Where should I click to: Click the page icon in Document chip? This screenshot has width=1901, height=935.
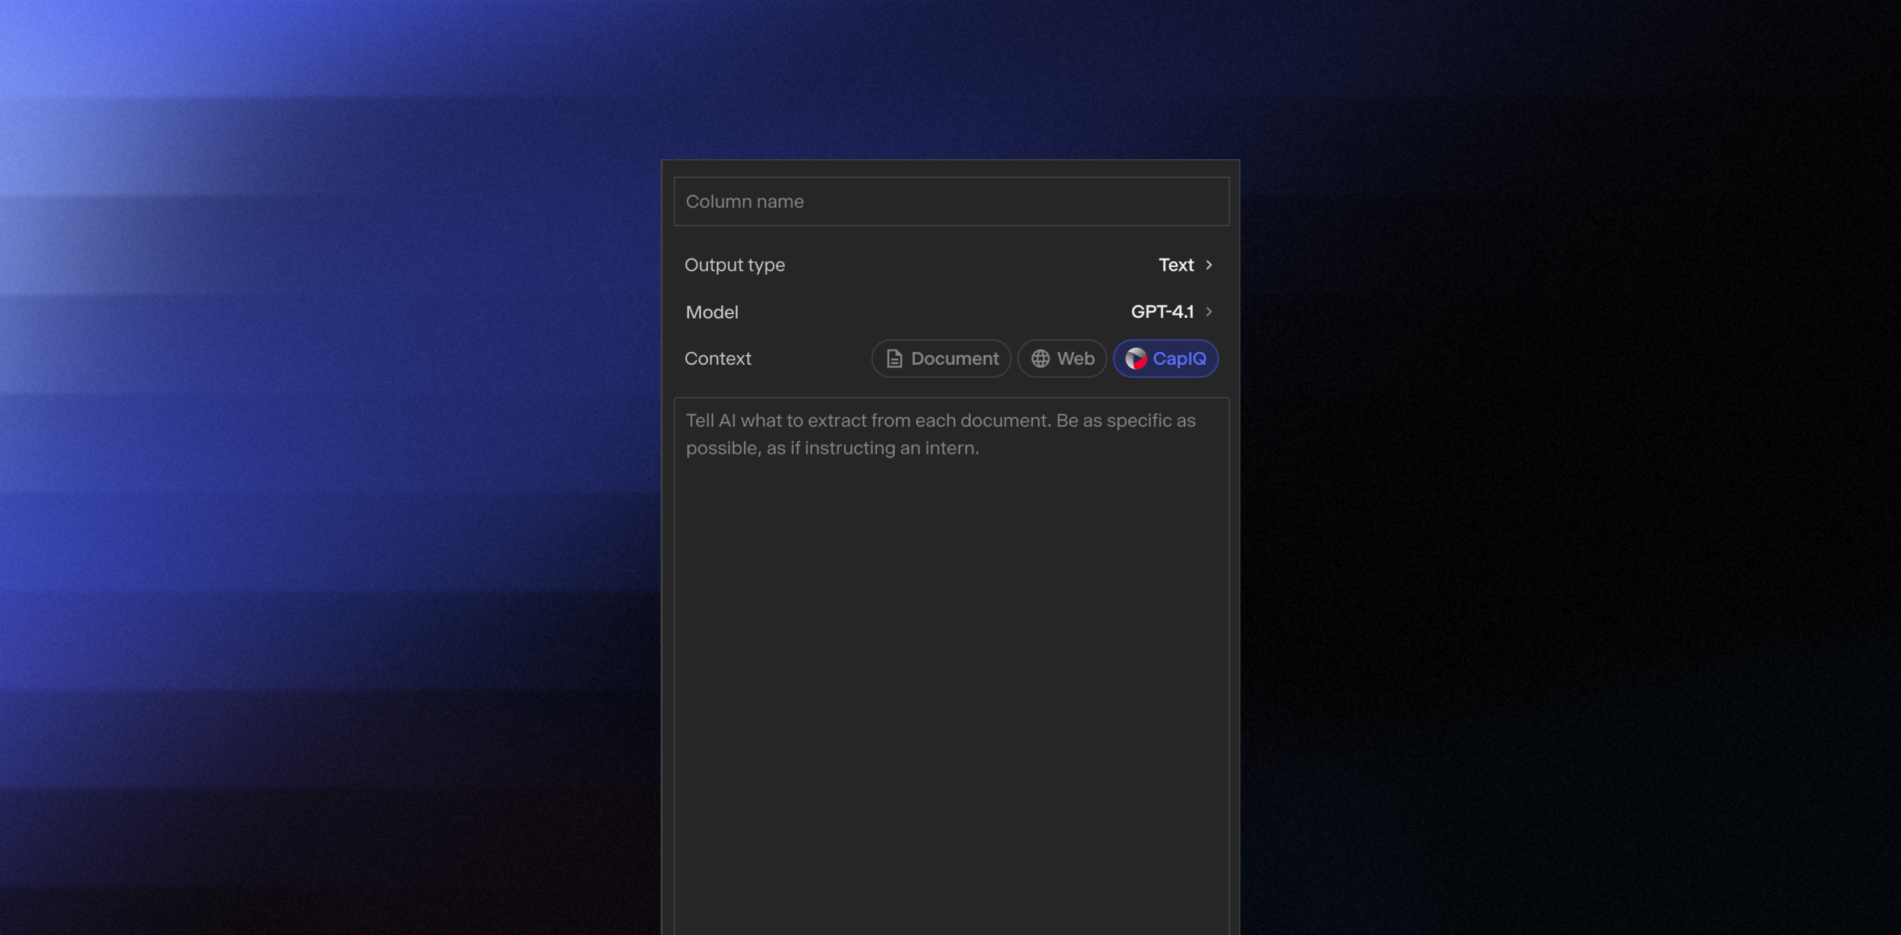(x=893, y=359)
